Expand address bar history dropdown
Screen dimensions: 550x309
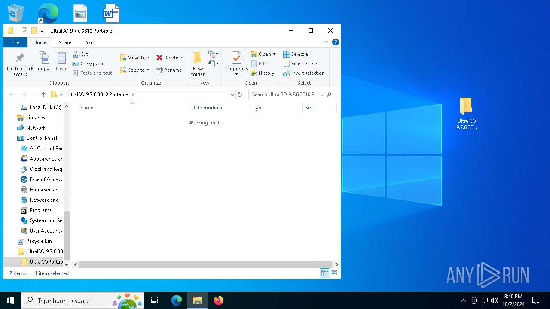(x=232, y=94)
